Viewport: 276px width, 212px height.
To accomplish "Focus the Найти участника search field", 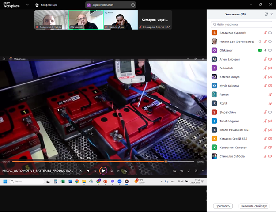I will pos(241,24).
